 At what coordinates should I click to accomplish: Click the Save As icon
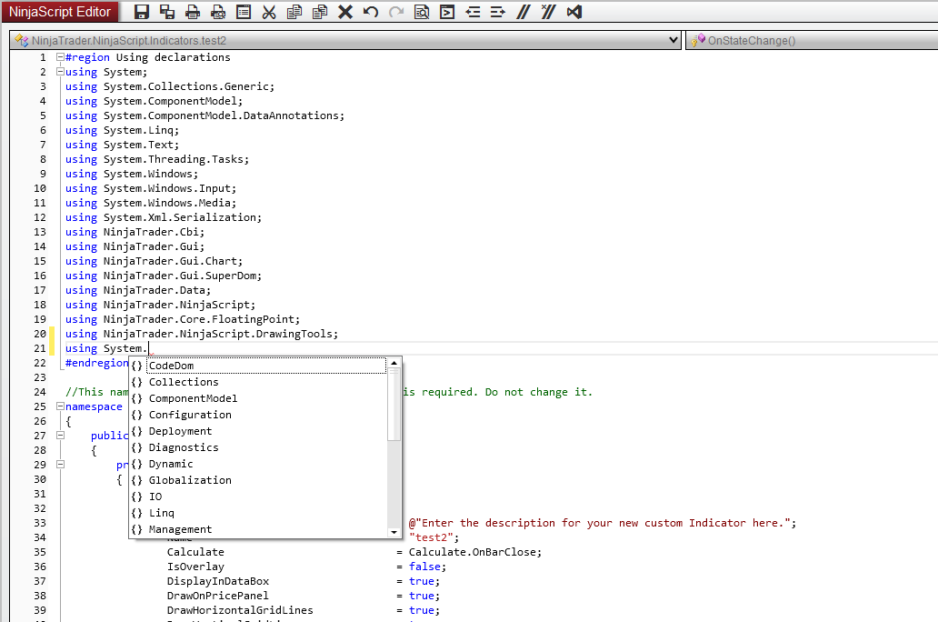(167, 12)
